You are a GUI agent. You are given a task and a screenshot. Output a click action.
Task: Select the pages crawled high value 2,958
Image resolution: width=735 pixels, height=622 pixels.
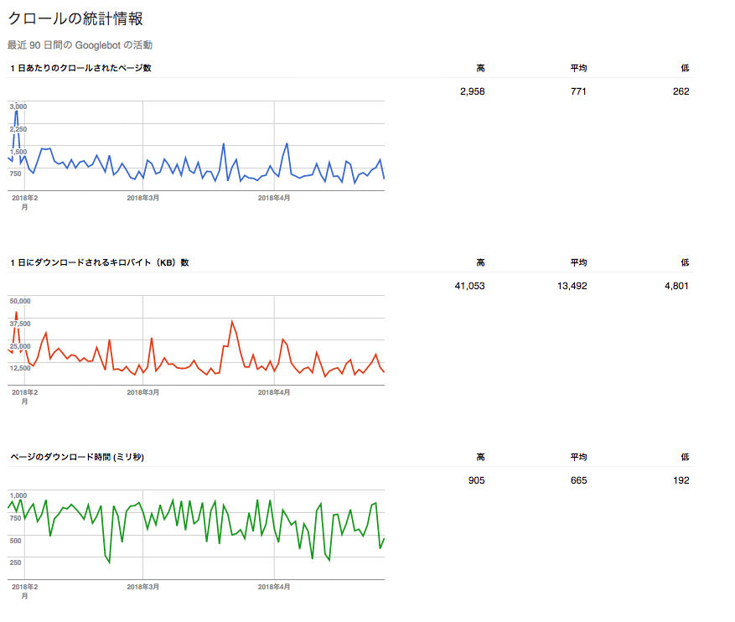472,91
